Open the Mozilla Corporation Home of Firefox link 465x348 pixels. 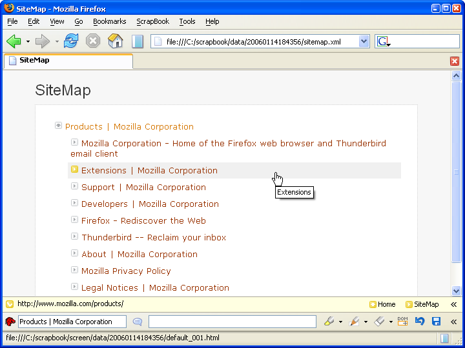229,149
